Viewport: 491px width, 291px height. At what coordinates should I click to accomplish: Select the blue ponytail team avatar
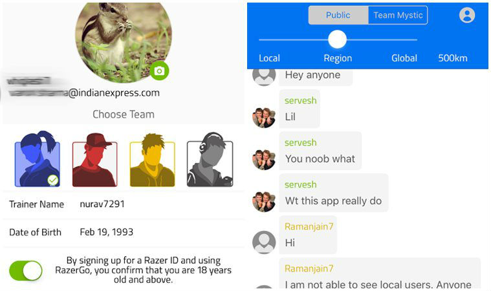tap(38, 159)
